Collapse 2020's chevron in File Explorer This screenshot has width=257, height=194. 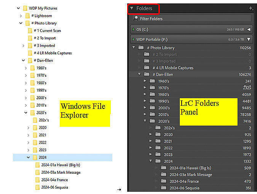click(x=26, y=113)
